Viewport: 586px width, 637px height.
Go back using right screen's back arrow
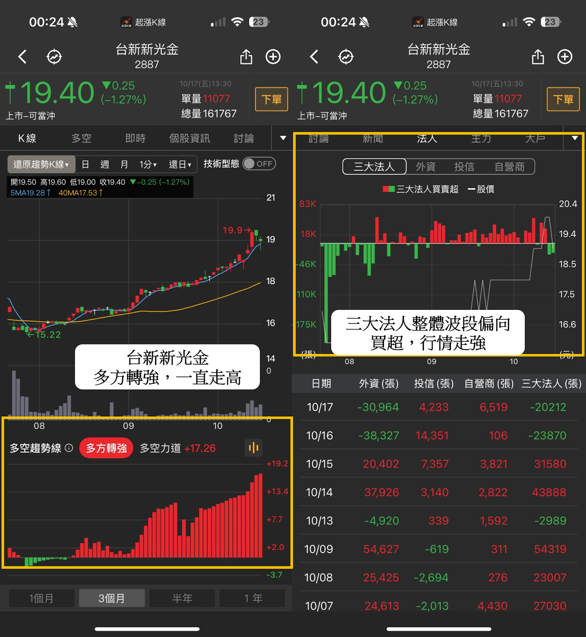click(x=314, y=57)
